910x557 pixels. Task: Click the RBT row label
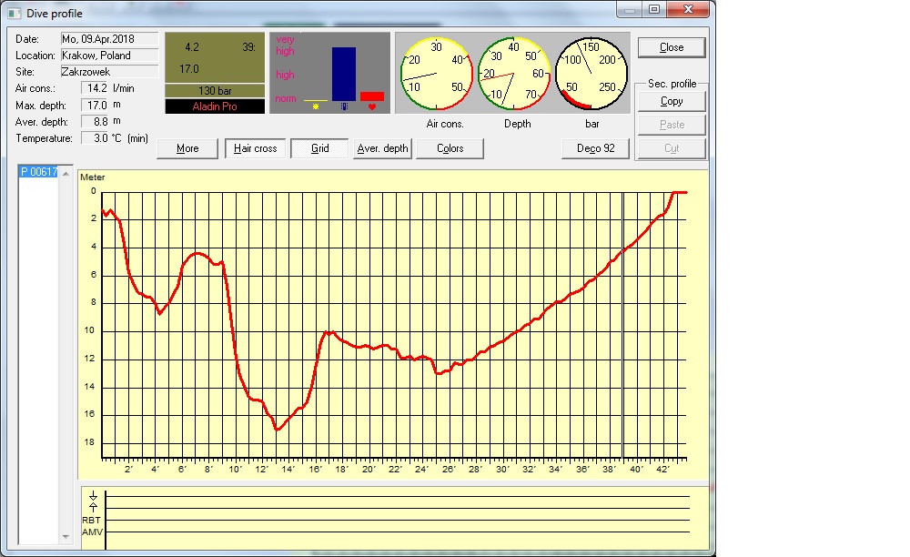91,521
